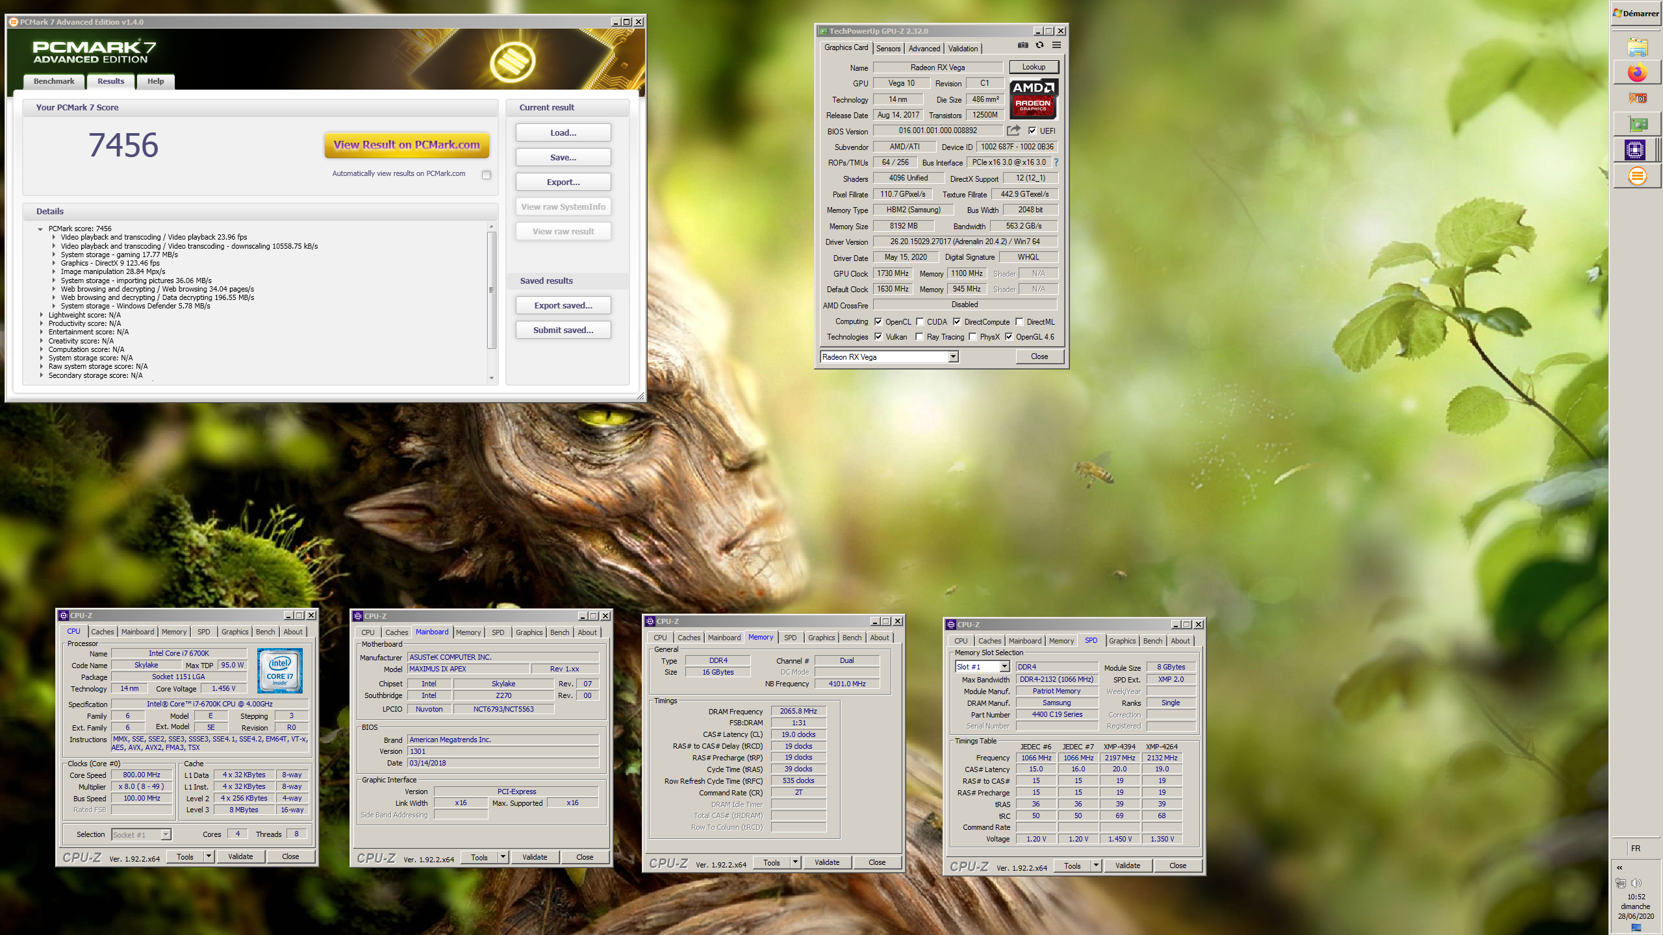
Task: Click the Bus Interface question mark icon
Action: click(x=1056, y=162)
